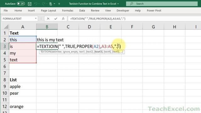Select column D header
This screenshot has width=201, height=113.
click(89, 27)
